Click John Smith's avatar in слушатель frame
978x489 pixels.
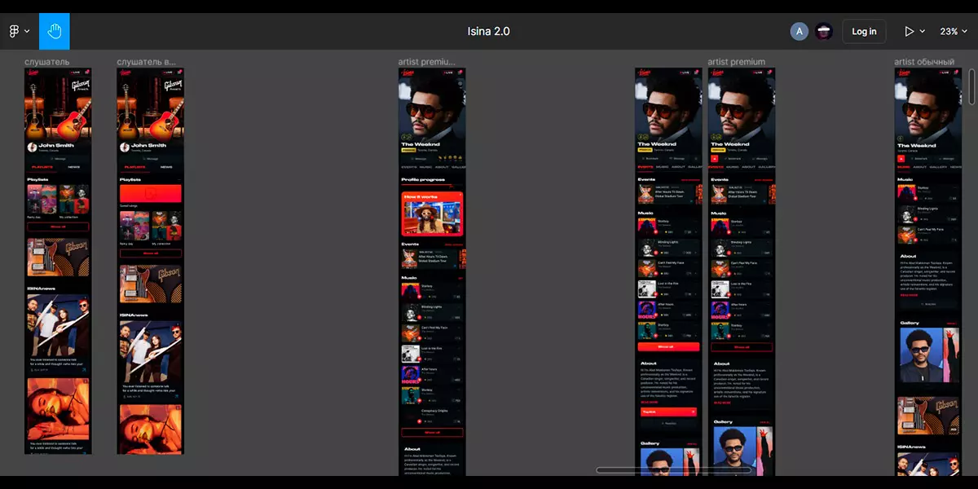point(33,148)
